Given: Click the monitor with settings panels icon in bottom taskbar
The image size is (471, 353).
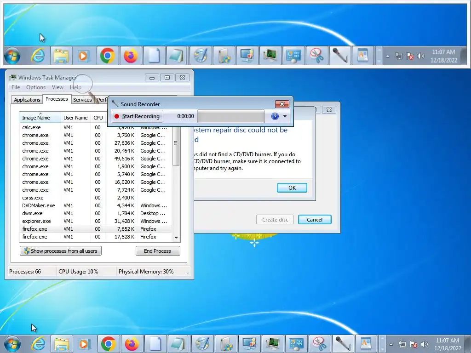Looking at the screenshot, I should (296, 344).
